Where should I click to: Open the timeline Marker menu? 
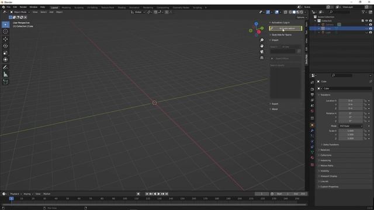(47, 194)
